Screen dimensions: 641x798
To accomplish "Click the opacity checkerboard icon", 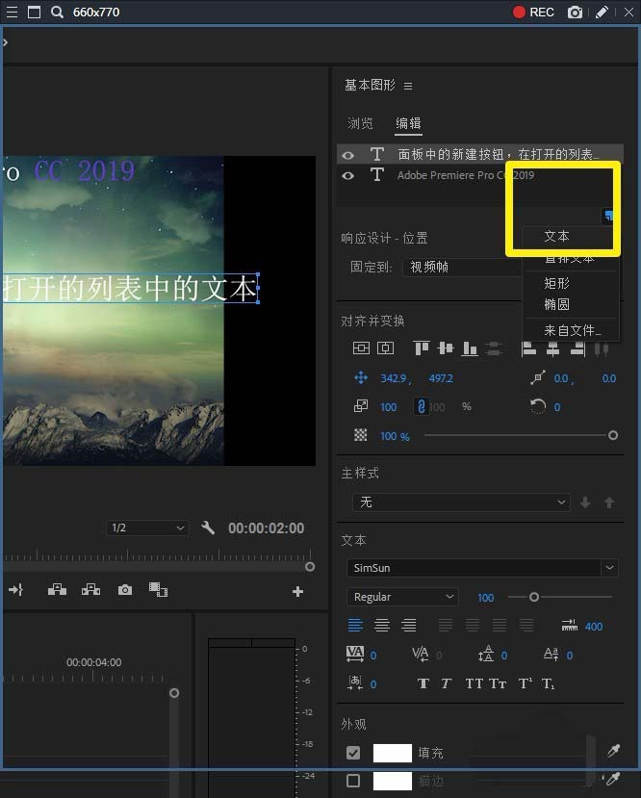I will click(x=361, y=435).
